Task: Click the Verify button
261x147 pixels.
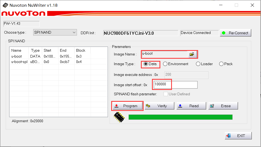Action: pyautogui.click(x=159, y=106)
